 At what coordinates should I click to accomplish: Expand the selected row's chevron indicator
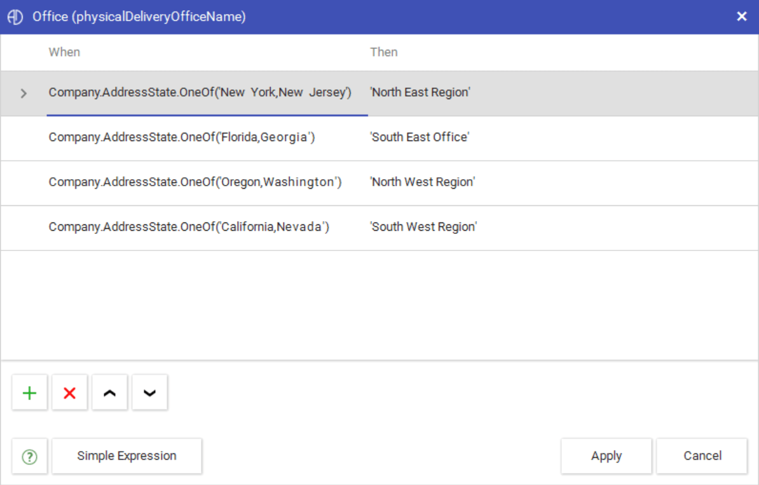pos(24,93)
